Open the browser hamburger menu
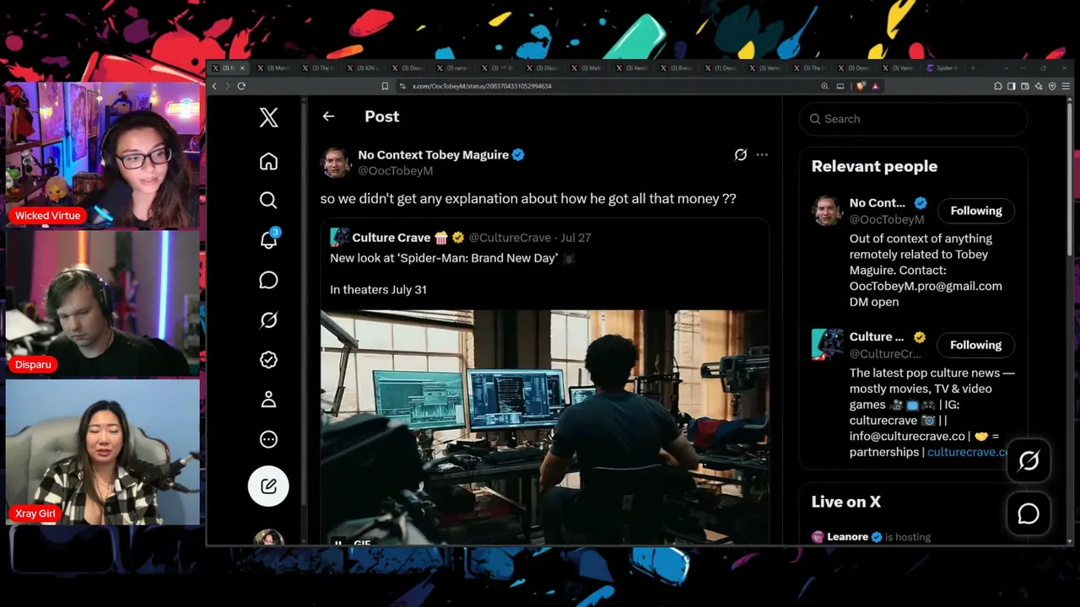 tap(1066, 86)
